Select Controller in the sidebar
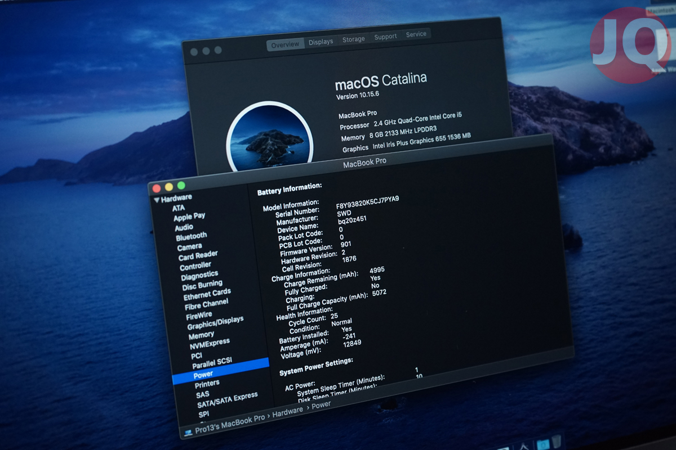Viewport: 676px width, 450px height. coord(195,266)
